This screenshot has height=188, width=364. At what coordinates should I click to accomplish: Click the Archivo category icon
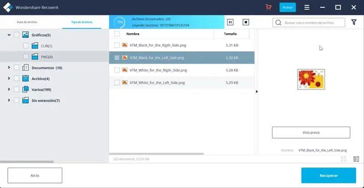click(x=25, y=79)
